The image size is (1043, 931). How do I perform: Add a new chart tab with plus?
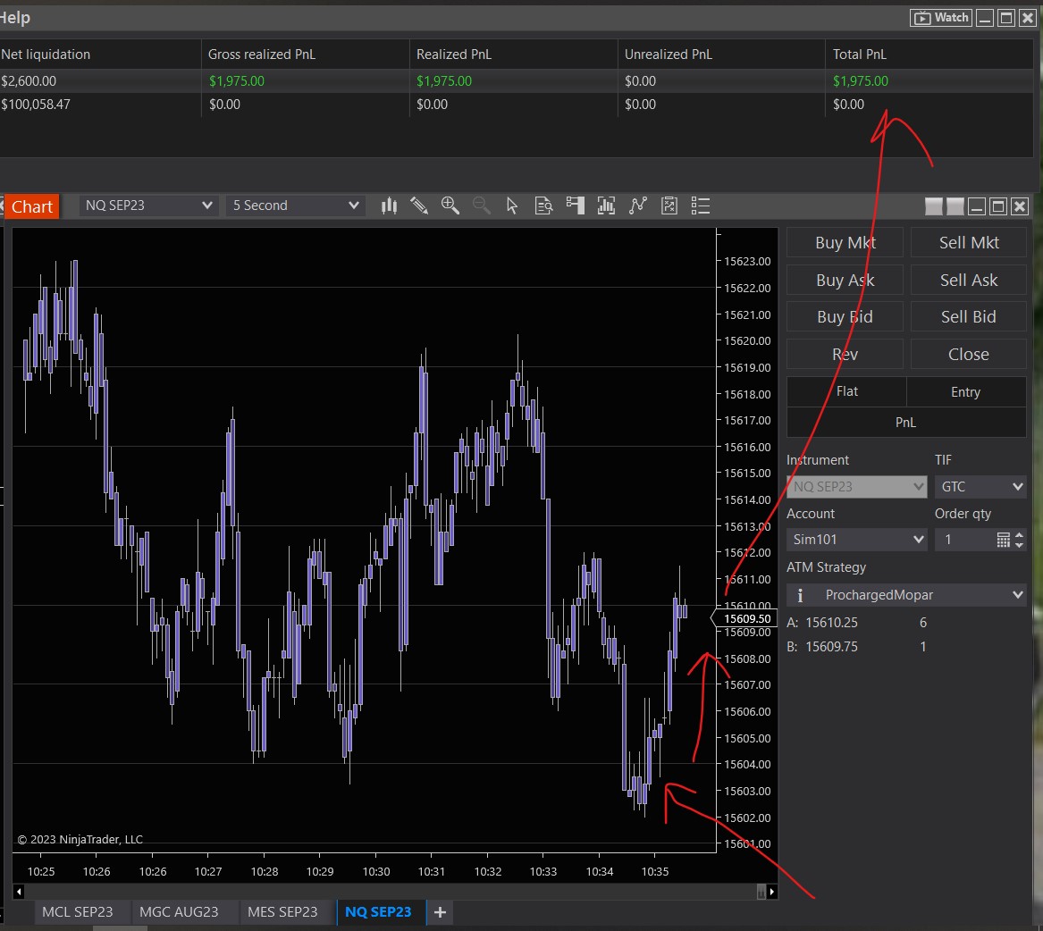[440, 912]
